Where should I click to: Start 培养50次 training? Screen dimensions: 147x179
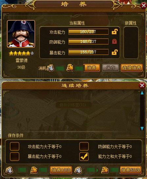click(131, 170)
